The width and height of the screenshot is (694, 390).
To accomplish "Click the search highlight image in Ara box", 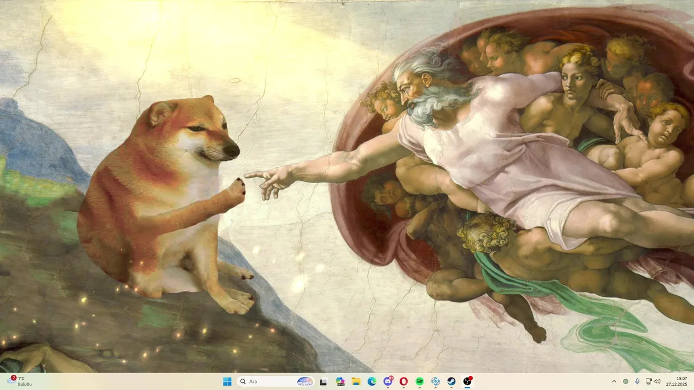I will tap(305, 381).
